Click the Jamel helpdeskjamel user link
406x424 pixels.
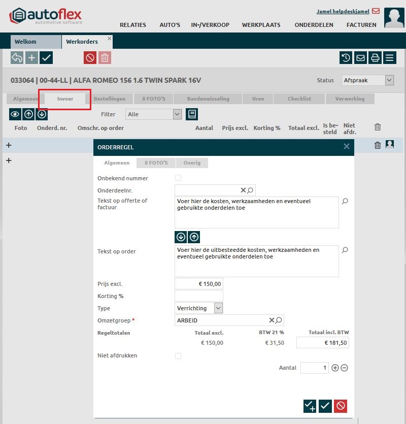tap(343, 11)
